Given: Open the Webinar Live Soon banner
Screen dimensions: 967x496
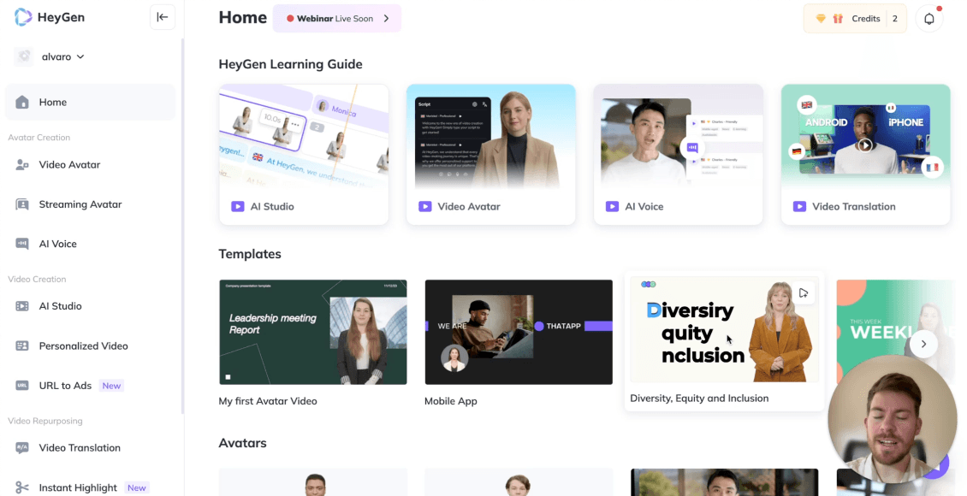Looking at the screenshot, I should (336, 19).
